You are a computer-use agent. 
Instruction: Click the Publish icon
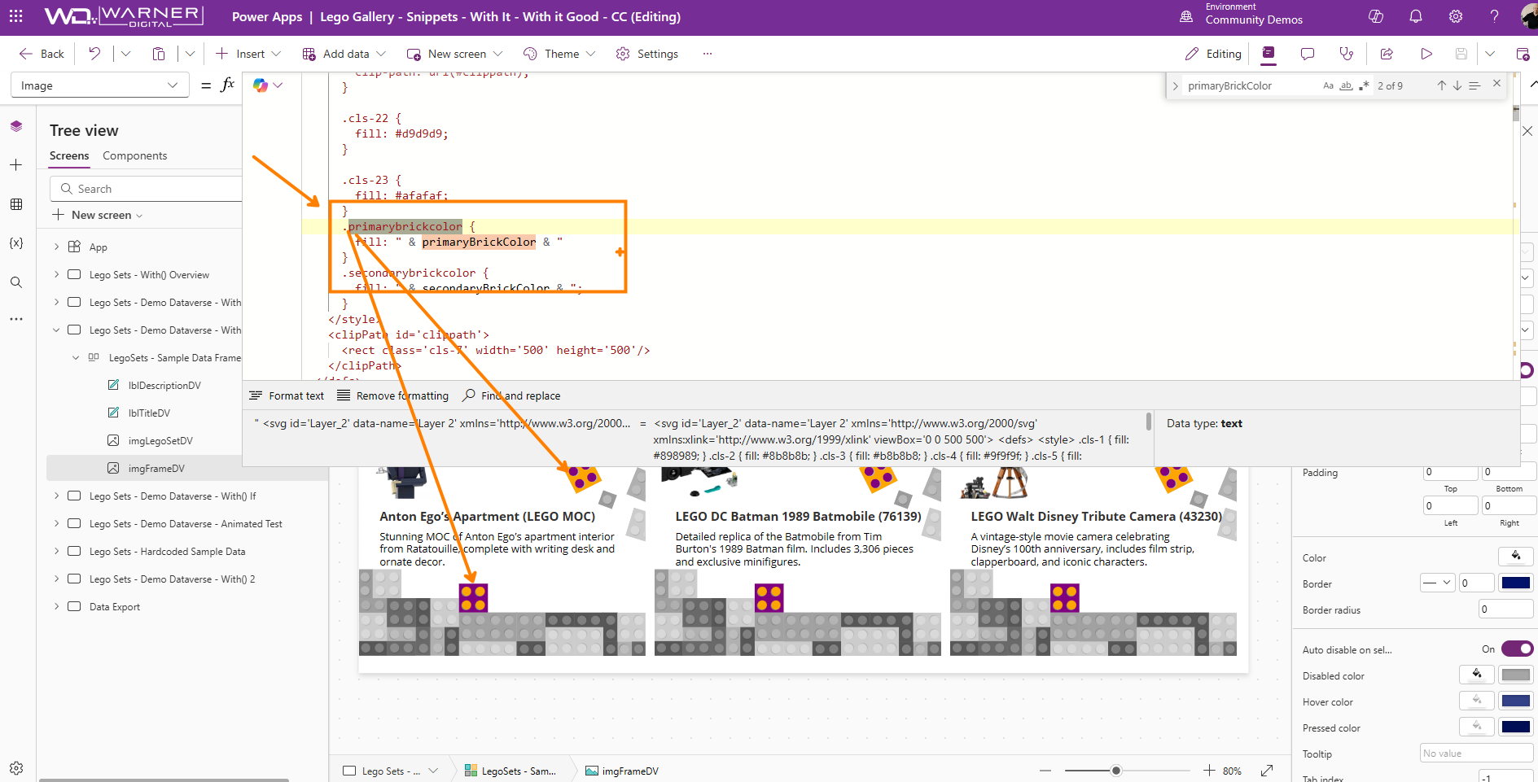[x=1523, y=54]
